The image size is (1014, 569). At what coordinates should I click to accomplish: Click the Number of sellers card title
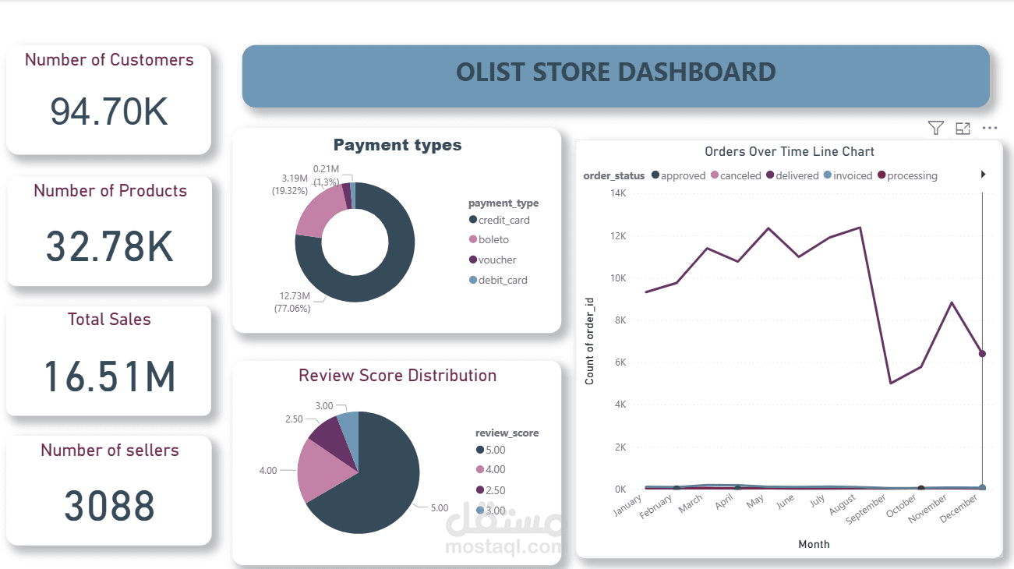pos(110,451)
